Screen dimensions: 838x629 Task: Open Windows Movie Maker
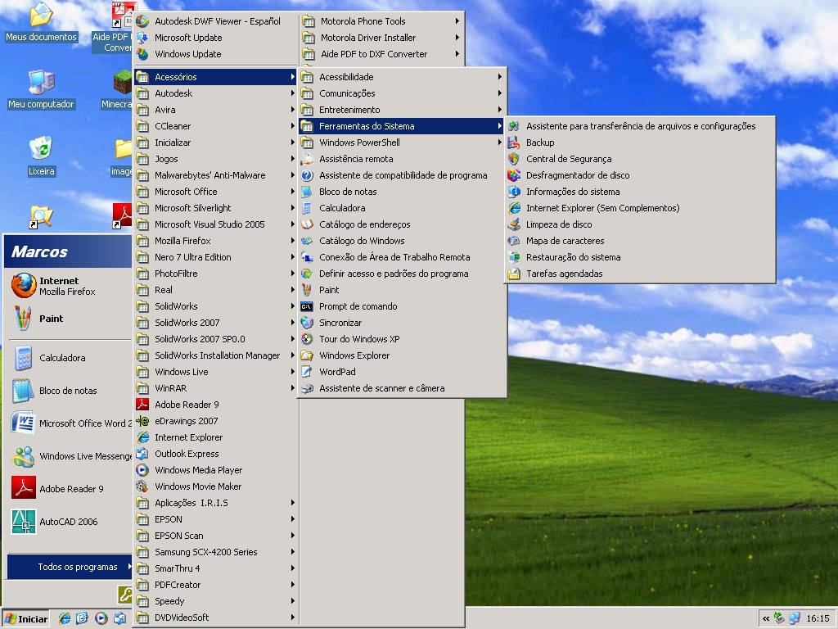(216, 486)
